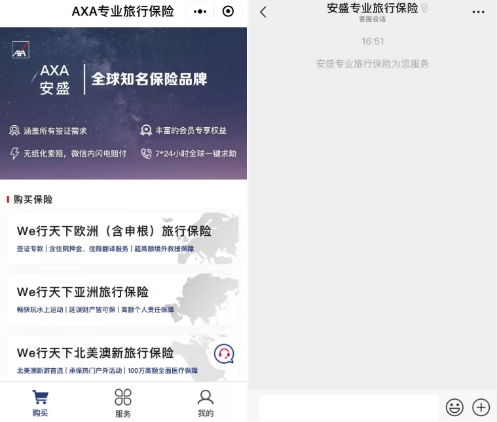The width and height of the screenshot is (497, 422).
Task: Click the 签证专款 subtitle under the Europe card
Action: point(30,249)
